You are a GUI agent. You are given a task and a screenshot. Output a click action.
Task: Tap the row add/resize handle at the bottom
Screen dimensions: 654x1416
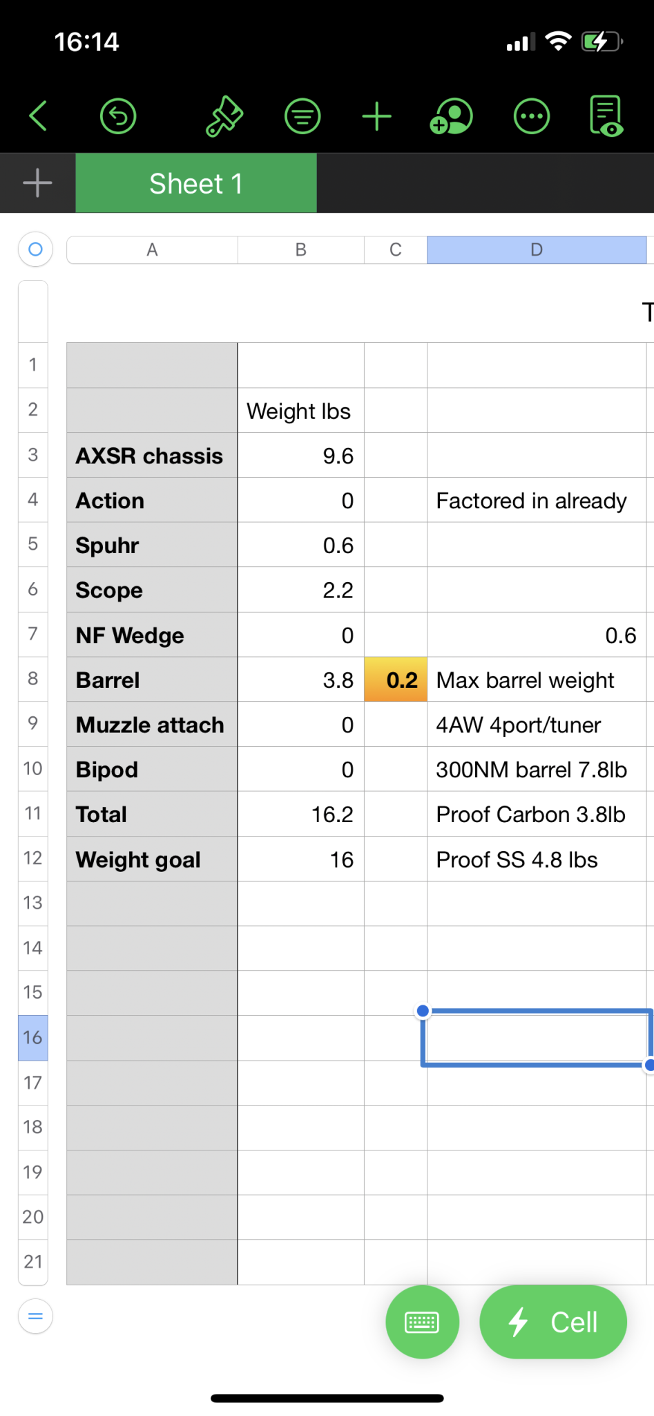[35, 1316]
